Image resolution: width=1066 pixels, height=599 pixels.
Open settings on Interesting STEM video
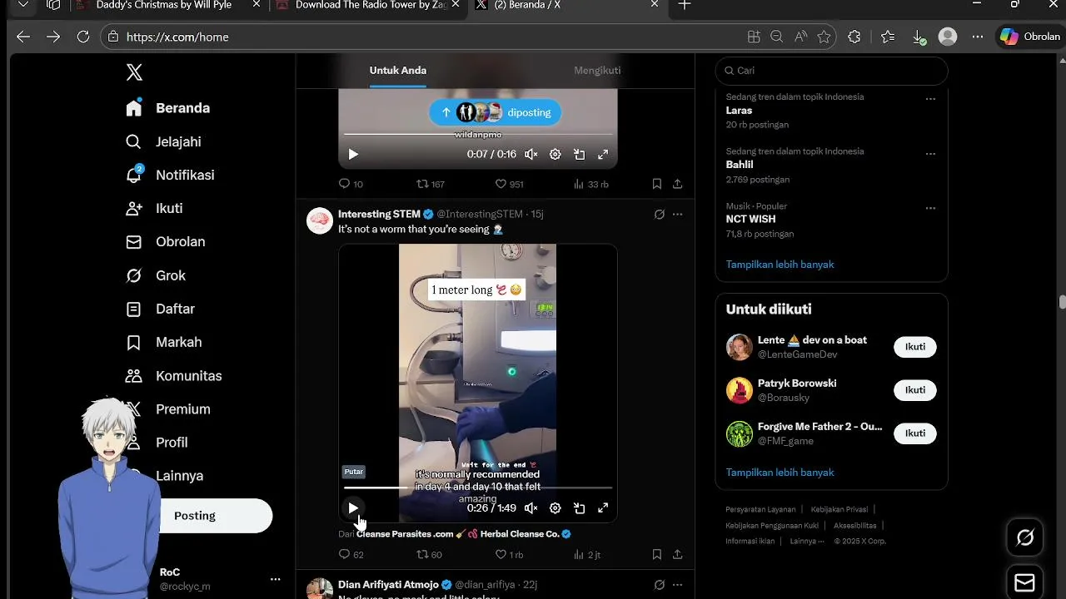pyautogui.click(x=555, y=507)
